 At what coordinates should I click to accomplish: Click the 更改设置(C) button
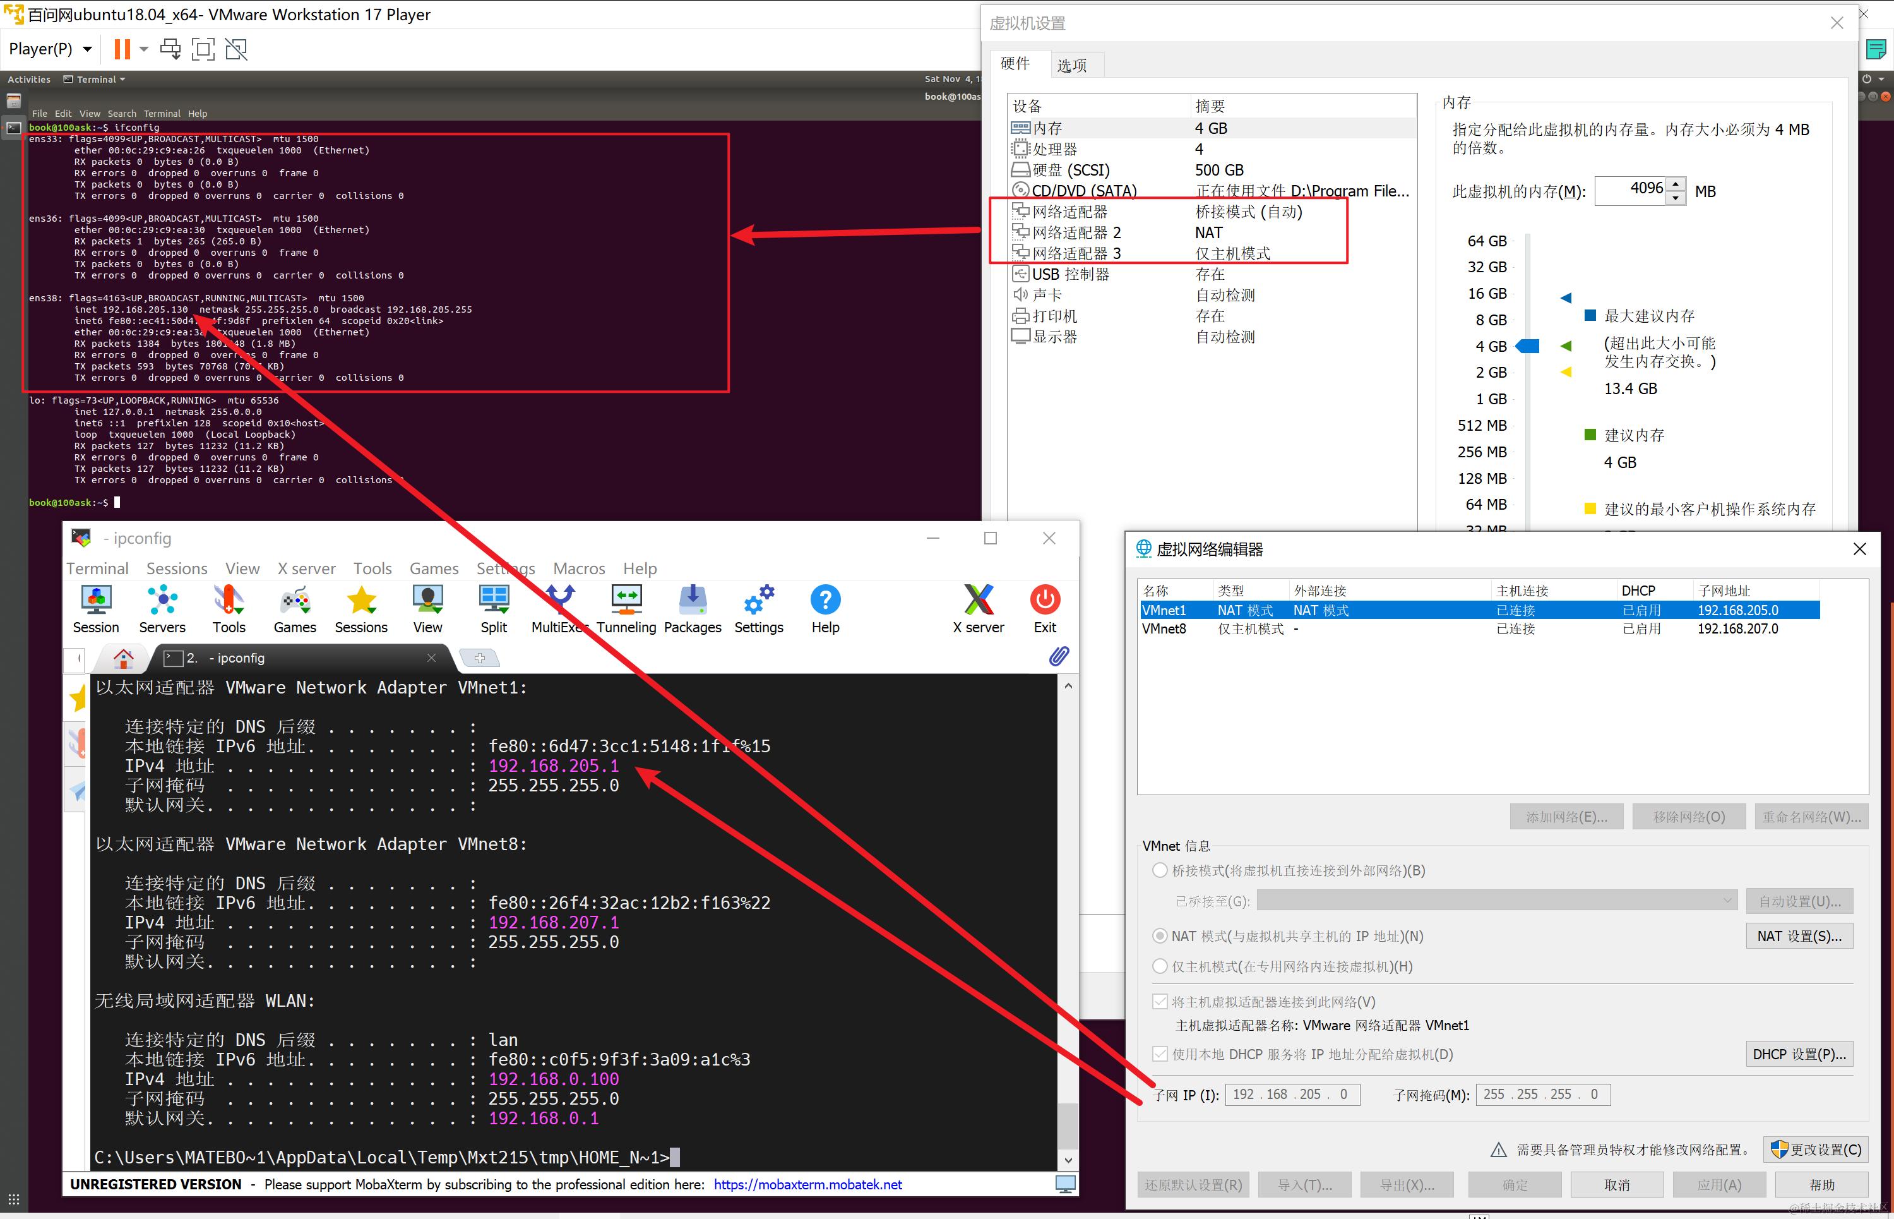click(1815, 1150)
